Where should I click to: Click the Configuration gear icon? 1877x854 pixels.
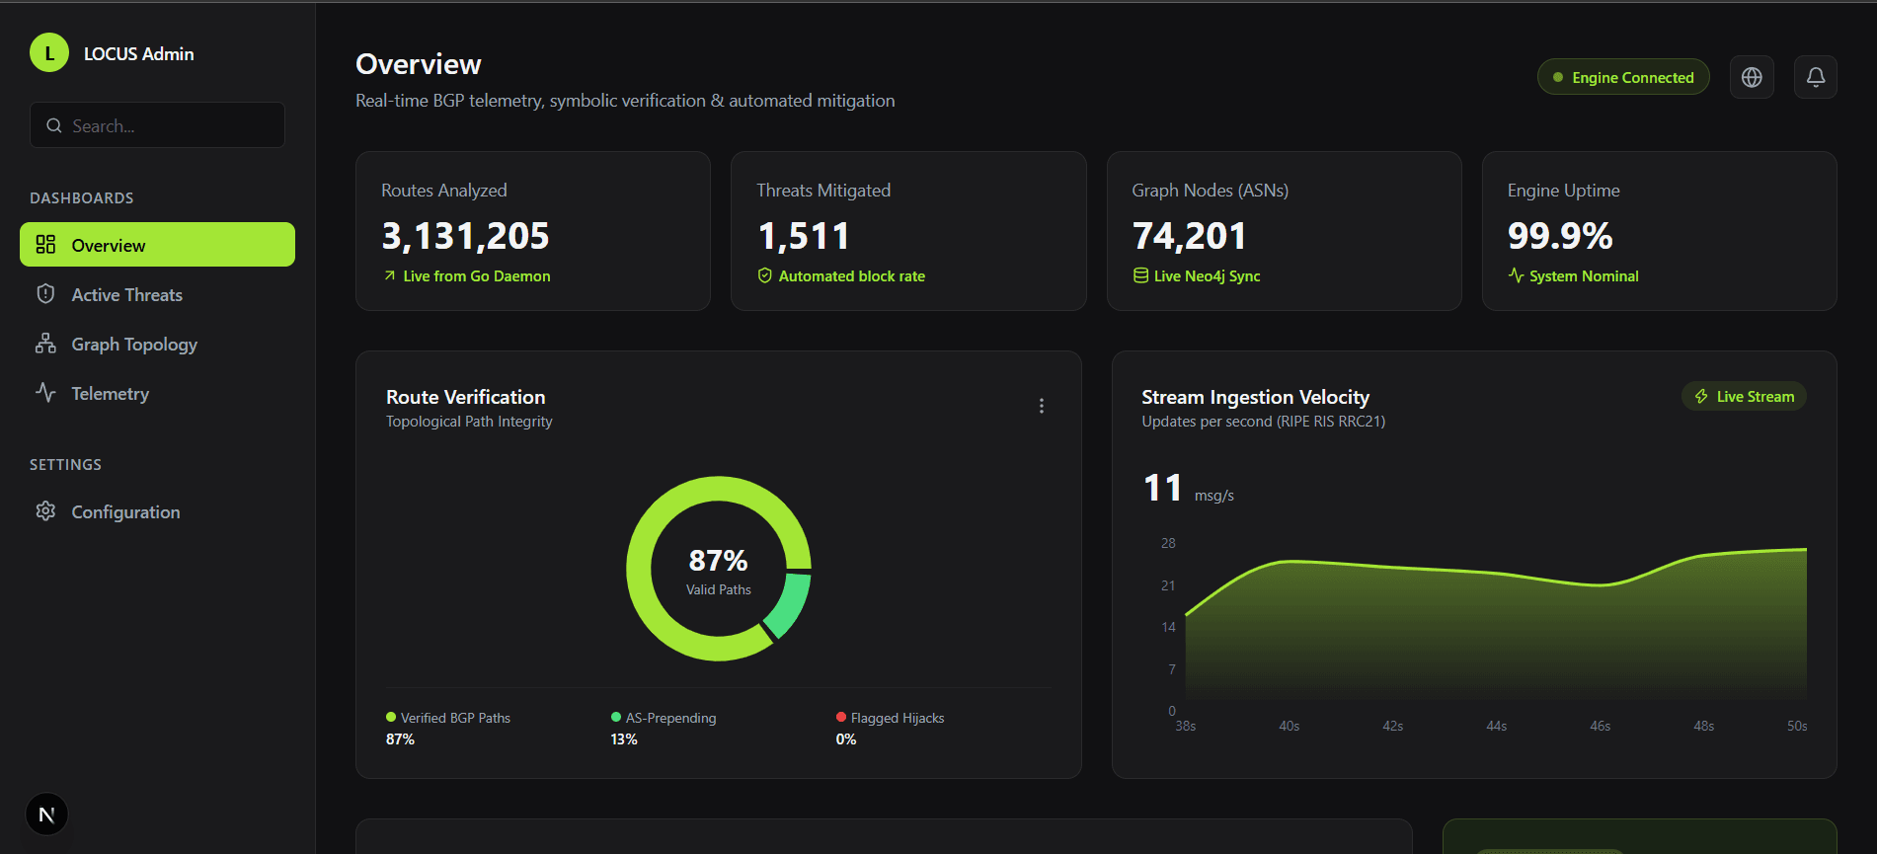[45, 510]
